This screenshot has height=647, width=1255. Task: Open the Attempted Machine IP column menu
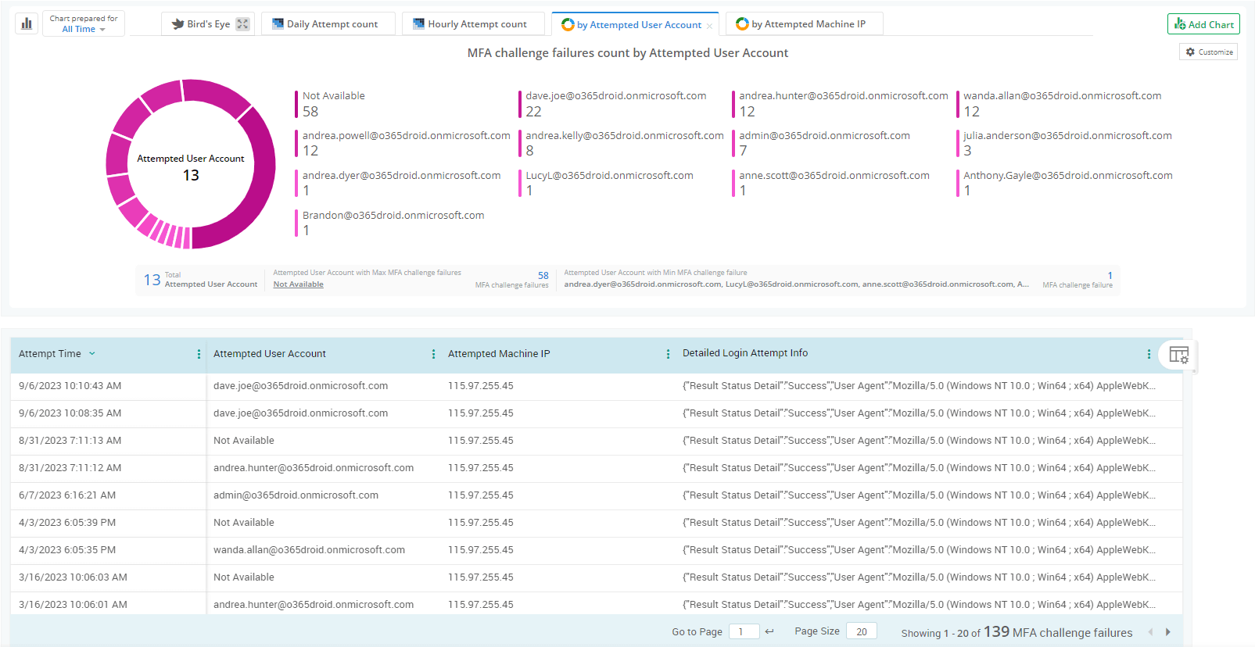click(668, 354)
